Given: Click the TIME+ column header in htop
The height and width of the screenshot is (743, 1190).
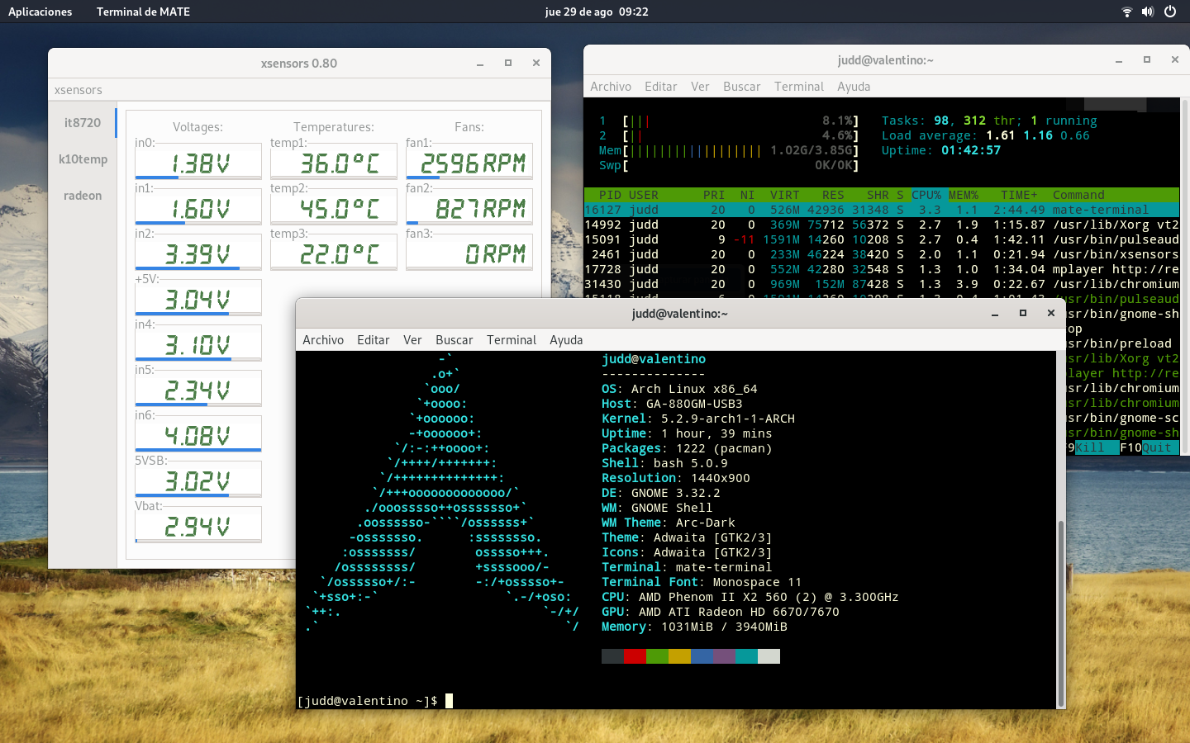Looking at the screenshot, I should pos(1018,195).
